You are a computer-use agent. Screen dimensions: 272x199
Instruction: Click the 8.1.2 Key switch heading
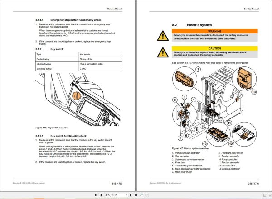(49, 49)
